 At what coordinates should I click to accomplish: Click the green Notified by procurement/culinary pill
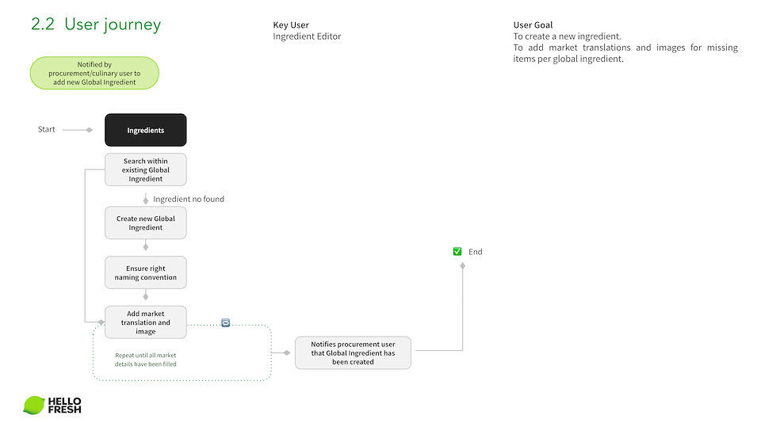point(94,73)
